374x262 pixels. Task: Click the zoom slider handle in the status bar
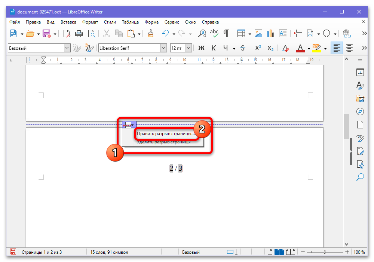coord(325,252)
